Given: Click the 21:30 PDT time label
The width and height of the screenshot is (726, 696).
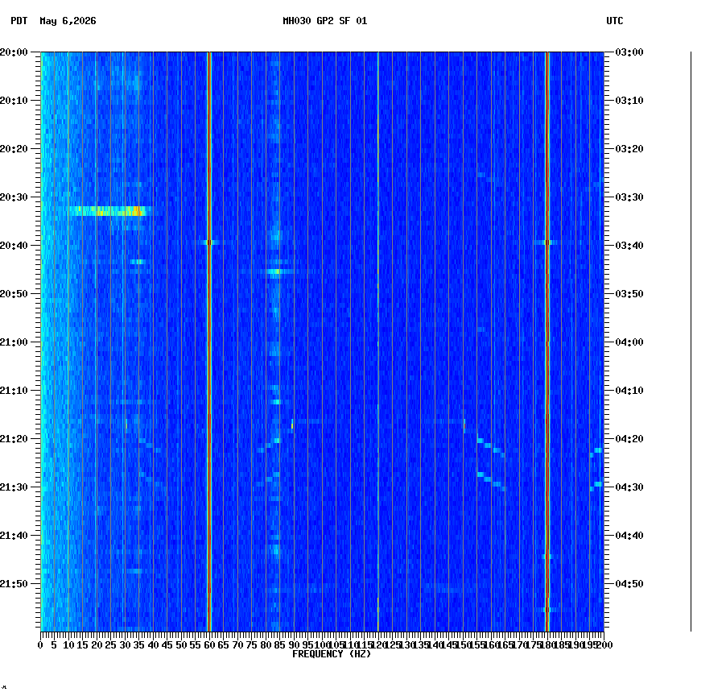Looking at the screenshot, I should click(14, 487).
